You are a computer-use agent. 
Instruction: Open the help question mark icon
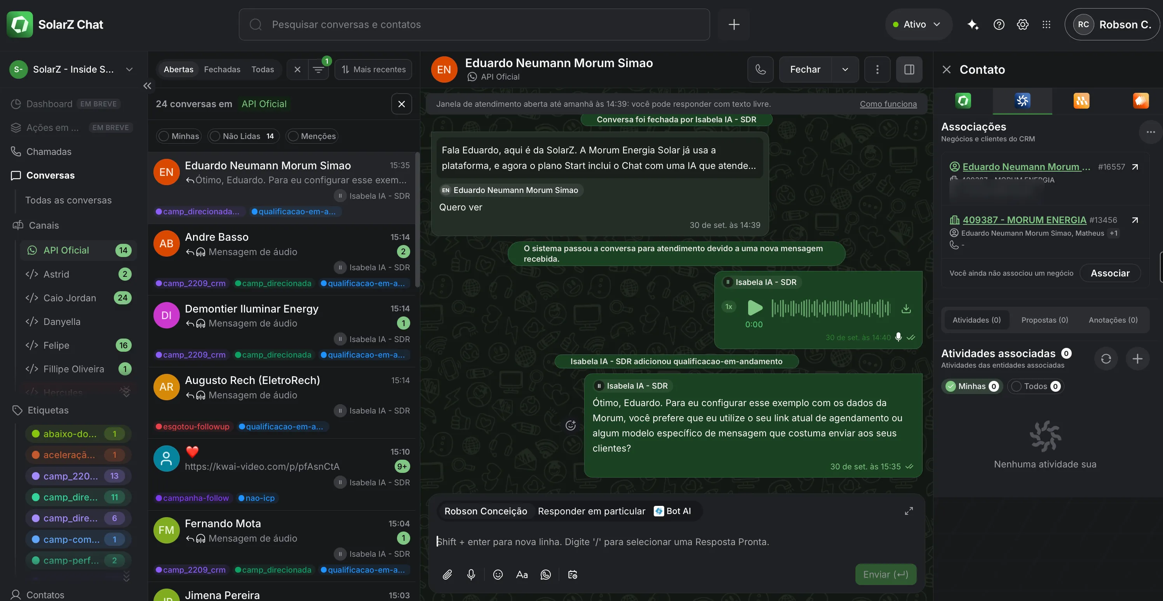coord(999,24)
